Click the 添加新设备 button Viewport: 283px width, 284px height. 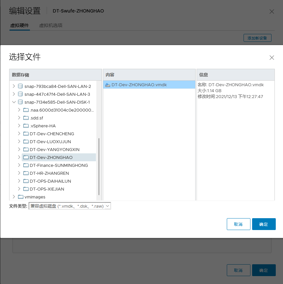point(257,38)
